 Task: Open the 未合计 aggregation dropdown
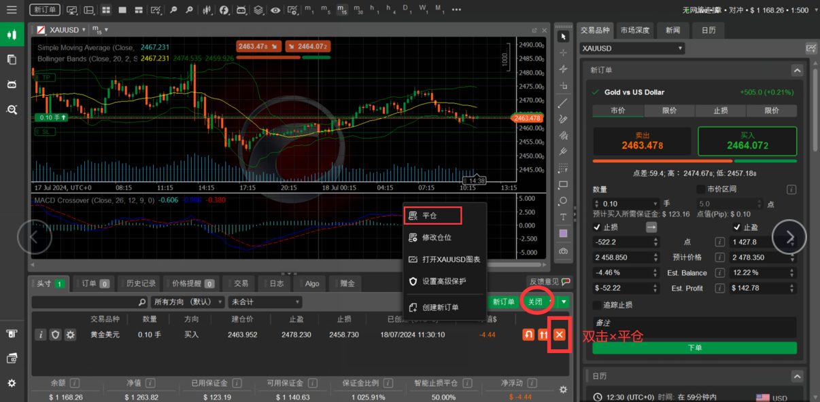pyautogui.click(x=266, y=301)
